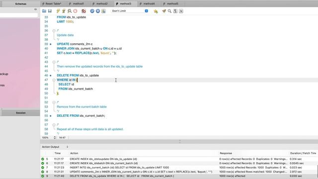Viewport: 318px width, 179px height.
Task: Click the 2.972 sec duration cell
Action: pos(296,172)
